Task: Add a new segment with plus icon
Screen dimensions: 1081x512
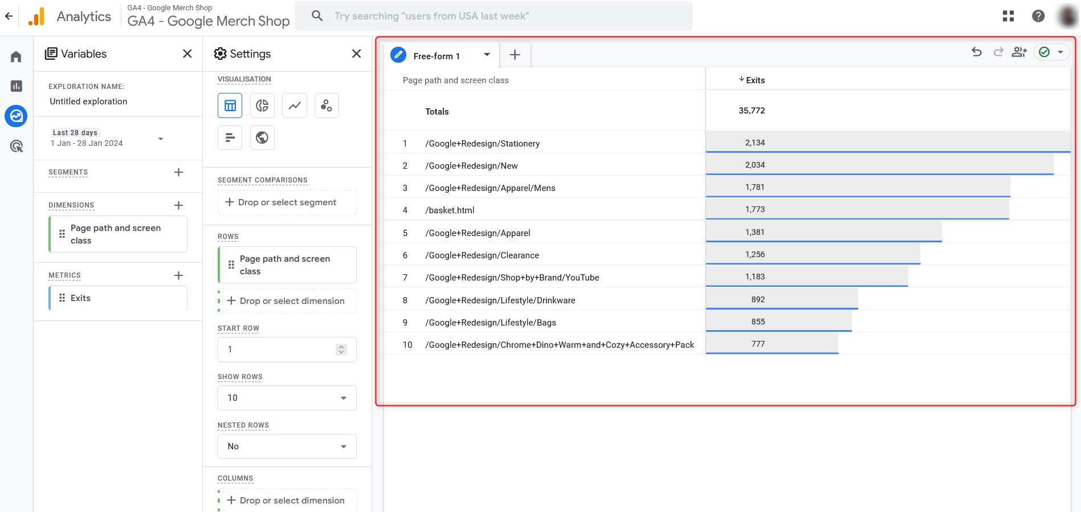Action: [178, 172]
